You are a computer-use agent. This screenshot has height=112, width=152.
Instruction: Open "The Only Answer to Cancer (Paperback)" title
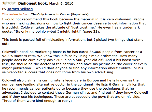[60, 14]
